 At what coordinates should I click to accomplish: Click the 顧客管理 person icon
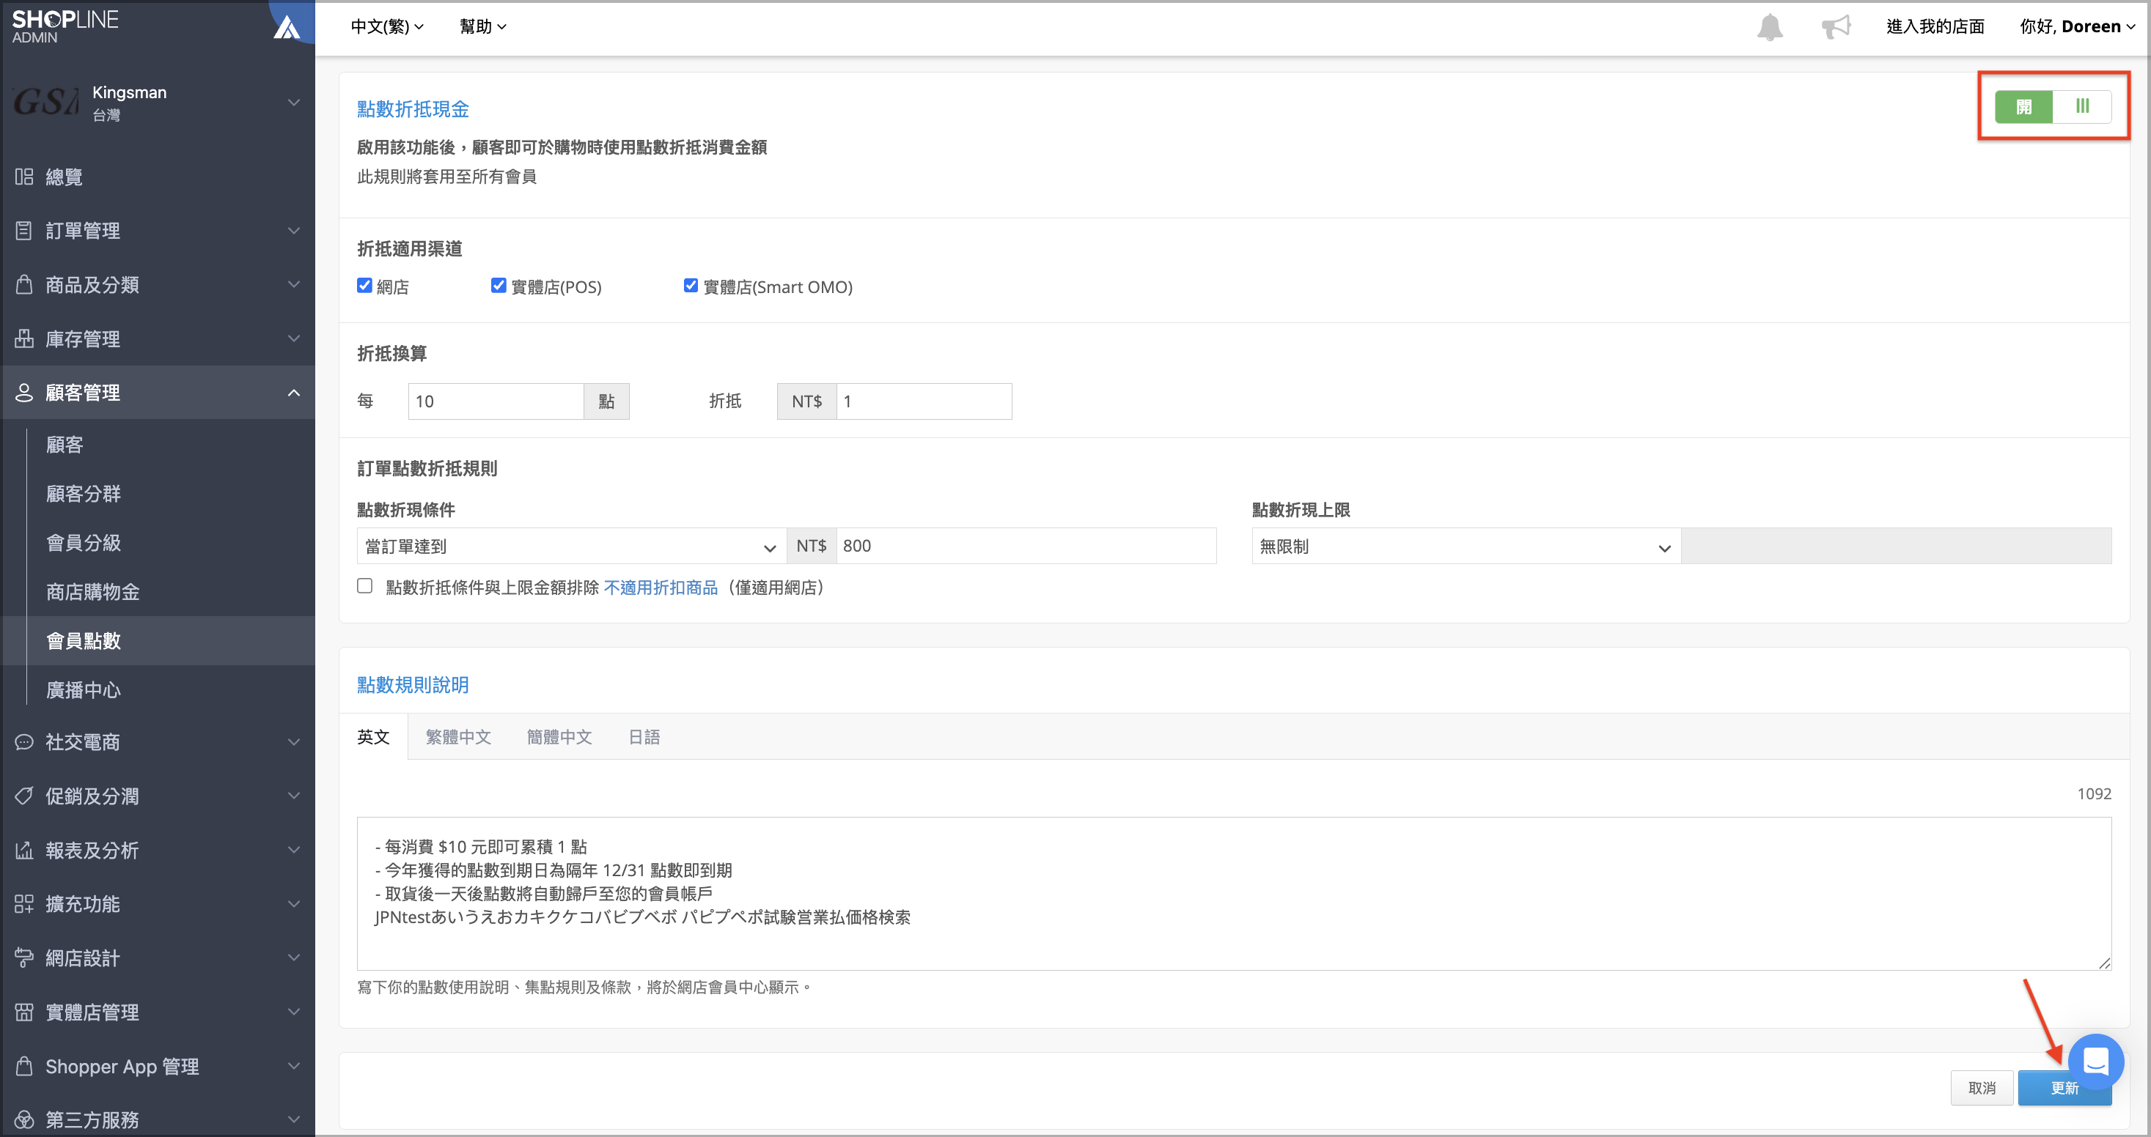(24, 392)
